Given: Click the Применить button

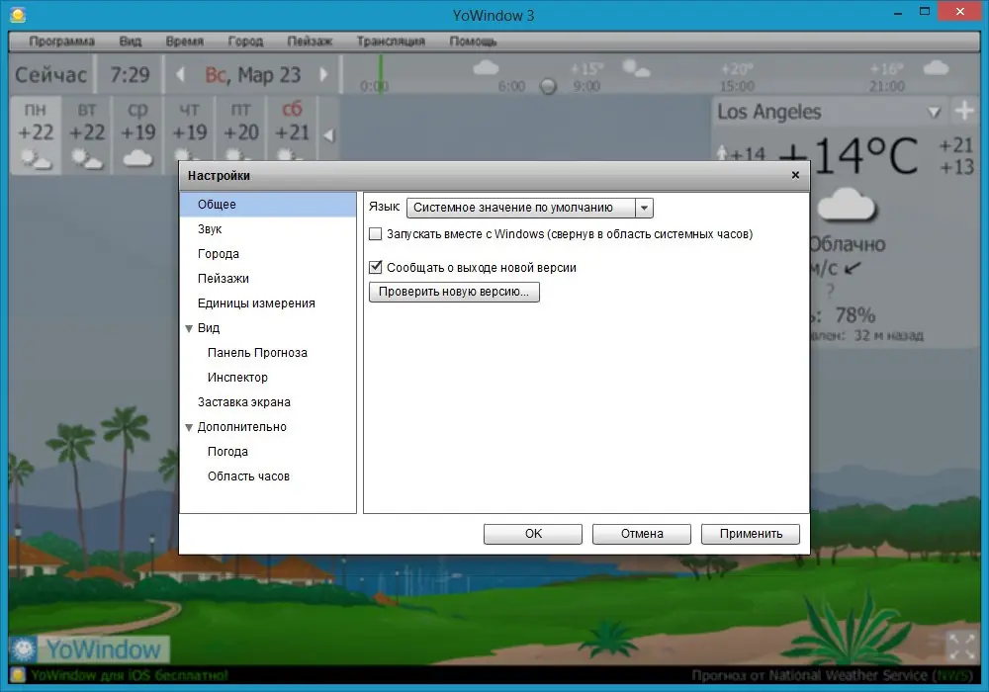Looking at the screenshot, I should coord(751,534).
